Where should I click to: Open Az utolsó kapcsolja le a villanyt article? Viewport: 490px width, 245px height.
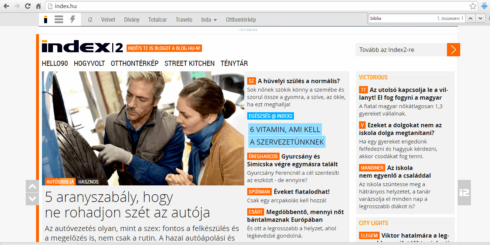(x=404, y=94)
